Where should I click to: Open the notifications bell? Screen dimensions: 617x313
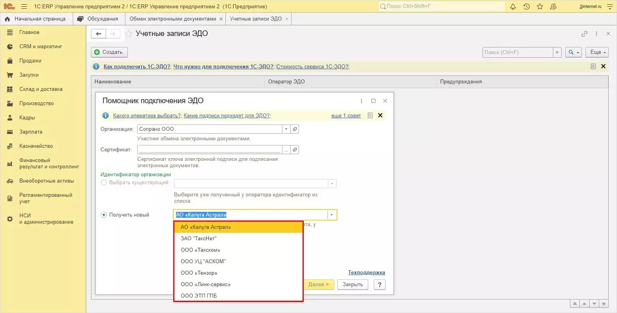[x=513, y=6]
